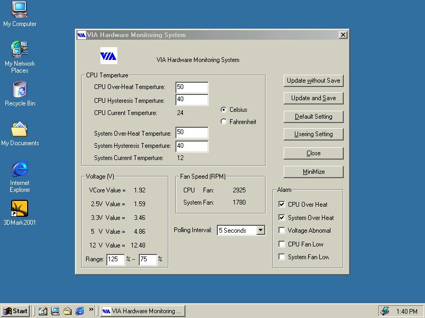Launch Internet Explorer desktop icon

[20, 176]
